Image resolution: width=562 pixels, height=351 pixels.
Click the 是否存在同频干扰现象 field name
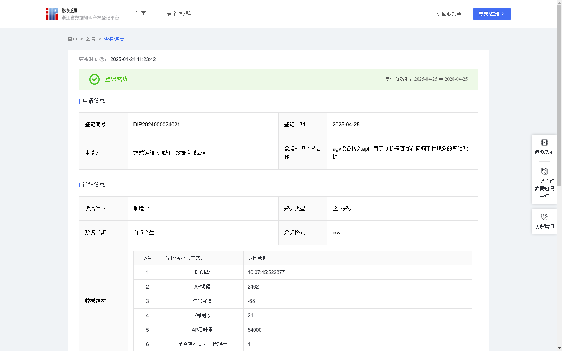pos(202,344)
